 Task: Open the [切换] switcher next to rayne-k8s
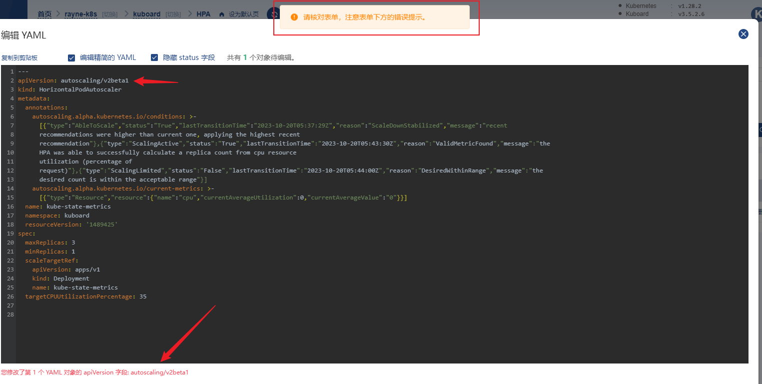click(109, 14)
